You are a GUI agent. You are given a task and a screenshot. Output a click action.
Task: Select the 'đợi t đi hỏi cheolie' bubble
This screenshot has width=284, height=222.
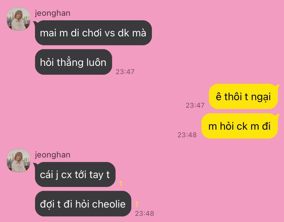[x=83, y=204]
